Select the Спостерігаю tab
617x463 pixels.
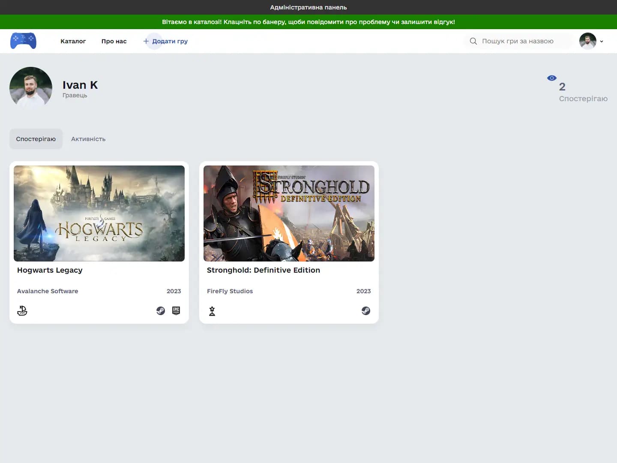coord(36,139)
